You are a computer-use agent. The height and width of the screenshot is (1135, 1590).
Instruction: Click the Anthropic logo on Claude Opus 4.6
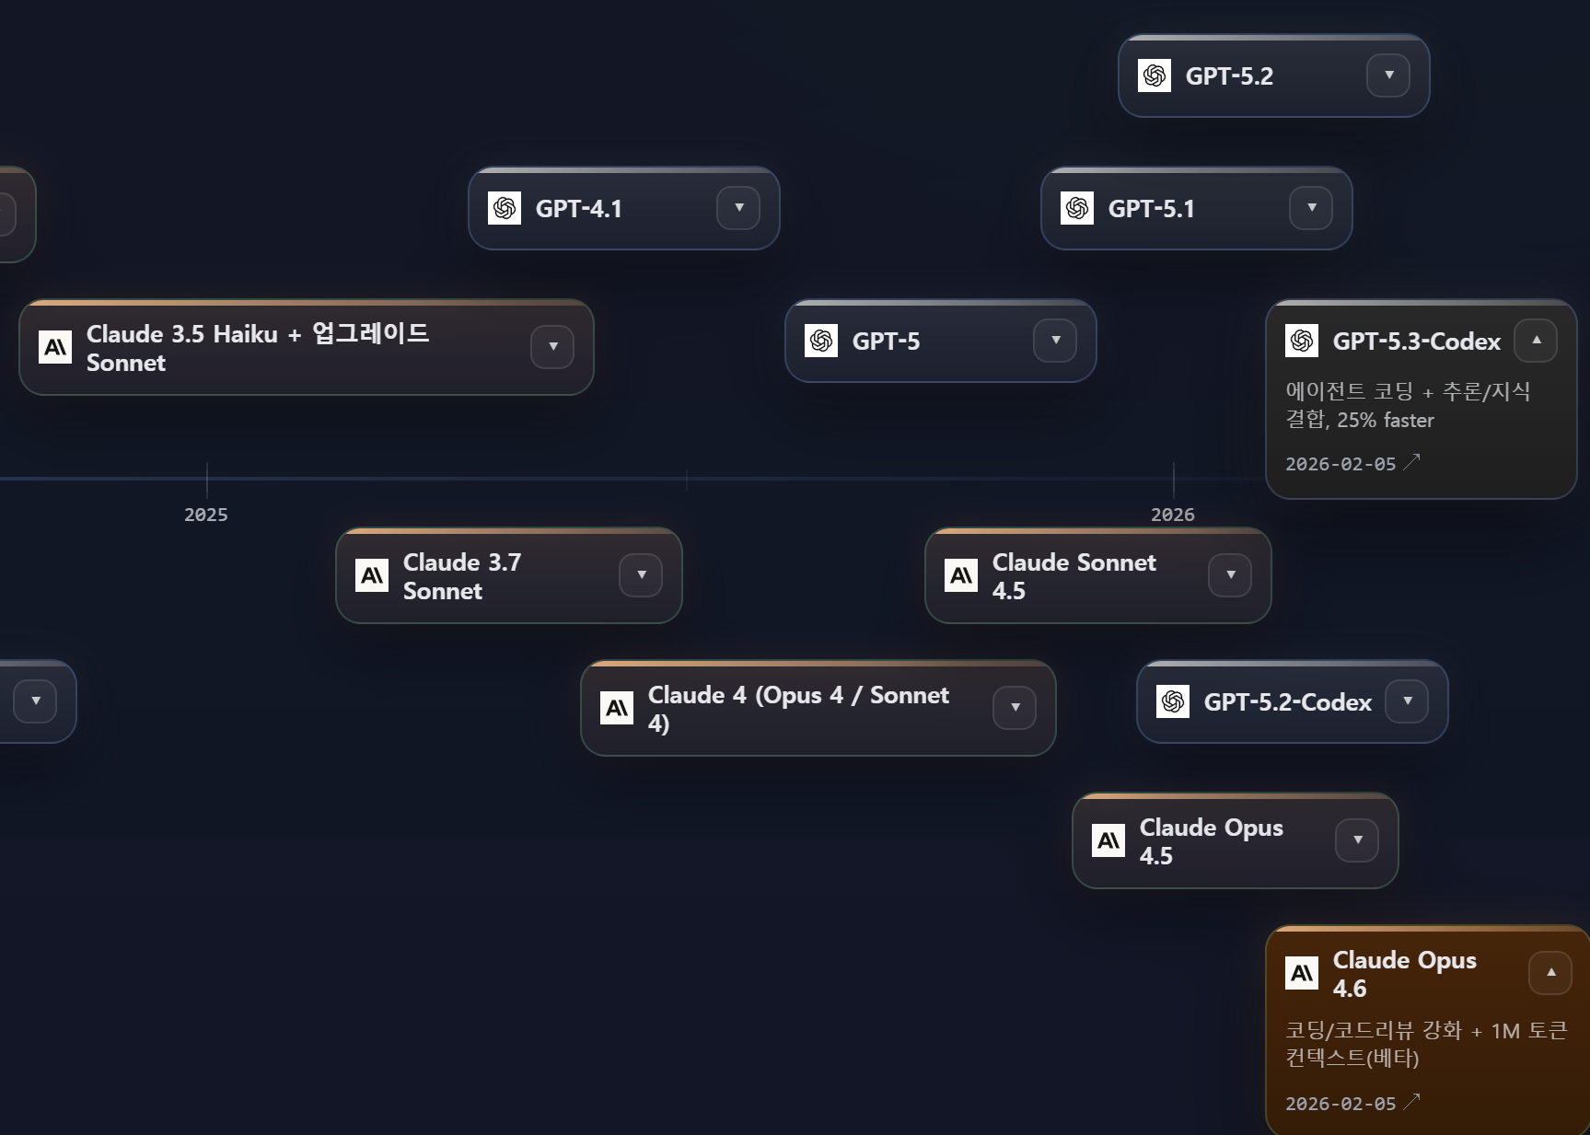point(1302,973)
